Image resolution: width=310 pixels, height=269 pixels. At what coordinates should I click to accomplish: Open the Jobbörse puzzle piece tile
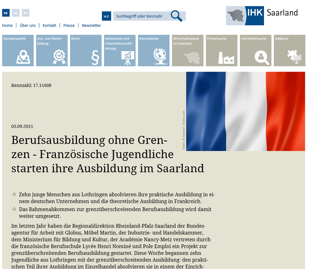coord(290,50)
